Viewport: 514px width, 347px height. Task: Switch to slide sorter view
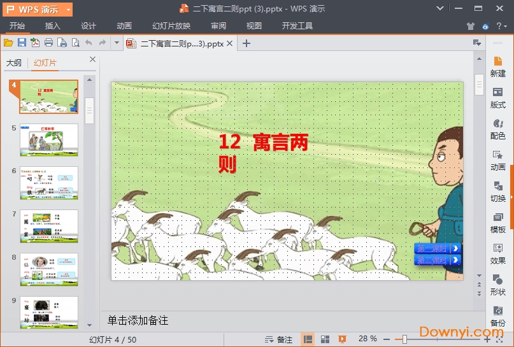[325, 339]
